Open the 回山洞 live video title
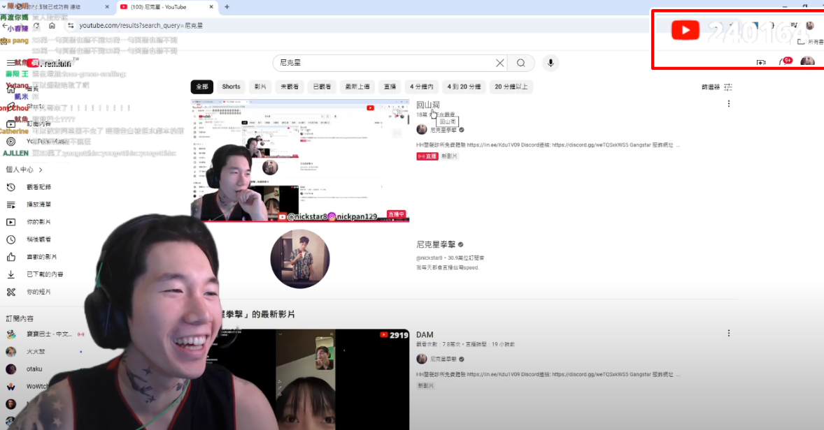The image size is (824, 430). [428, 105]
